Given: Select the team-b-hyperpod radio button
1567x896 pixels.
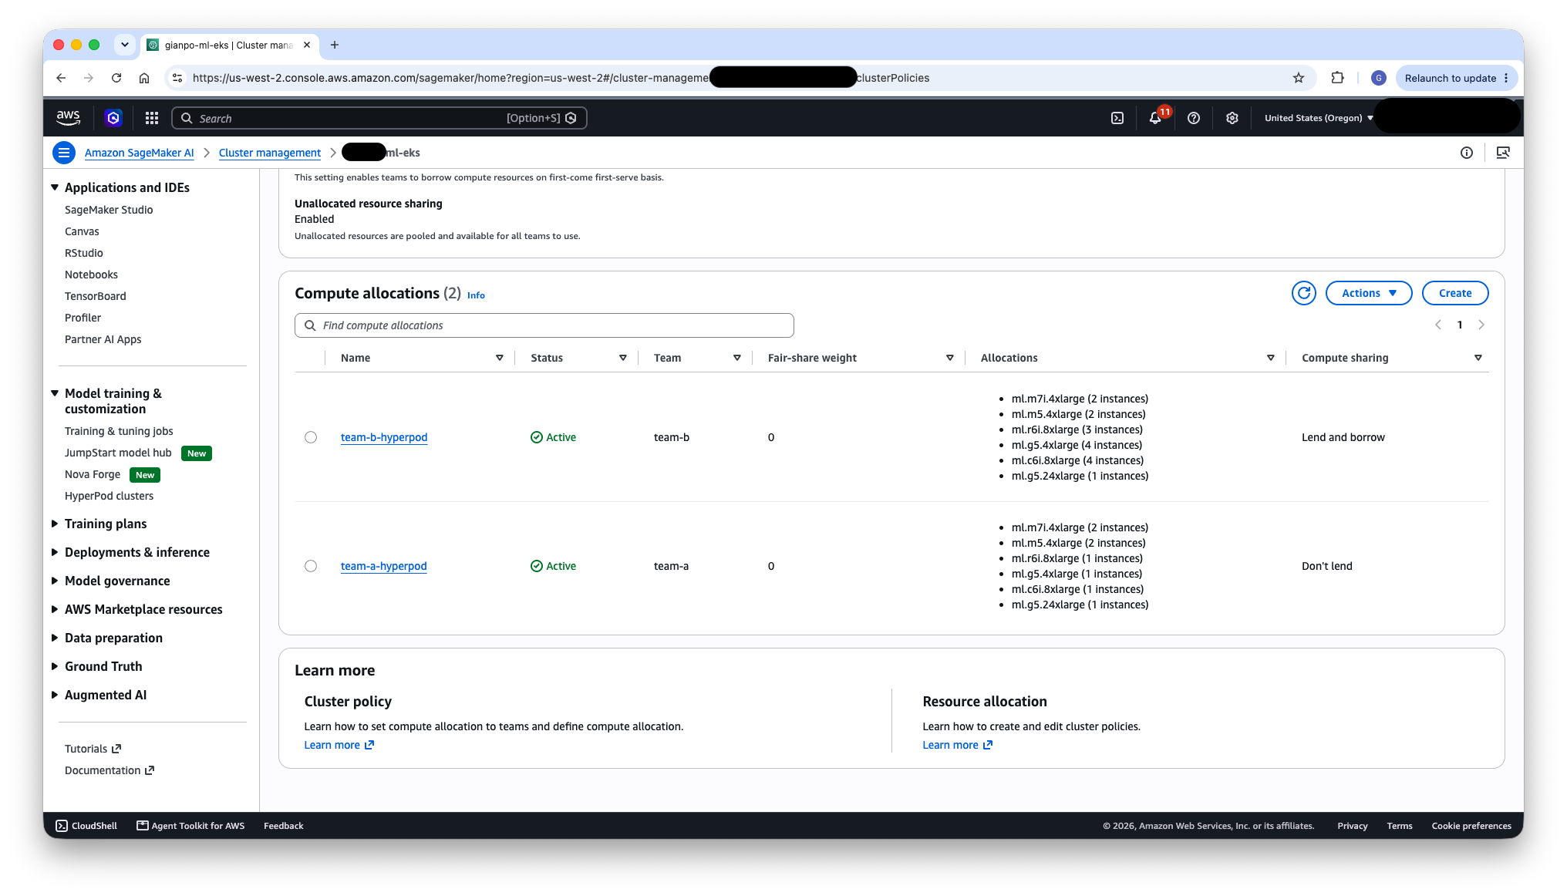Looking at the screenshot, I should pyautogui.click(x=311, y=437).
